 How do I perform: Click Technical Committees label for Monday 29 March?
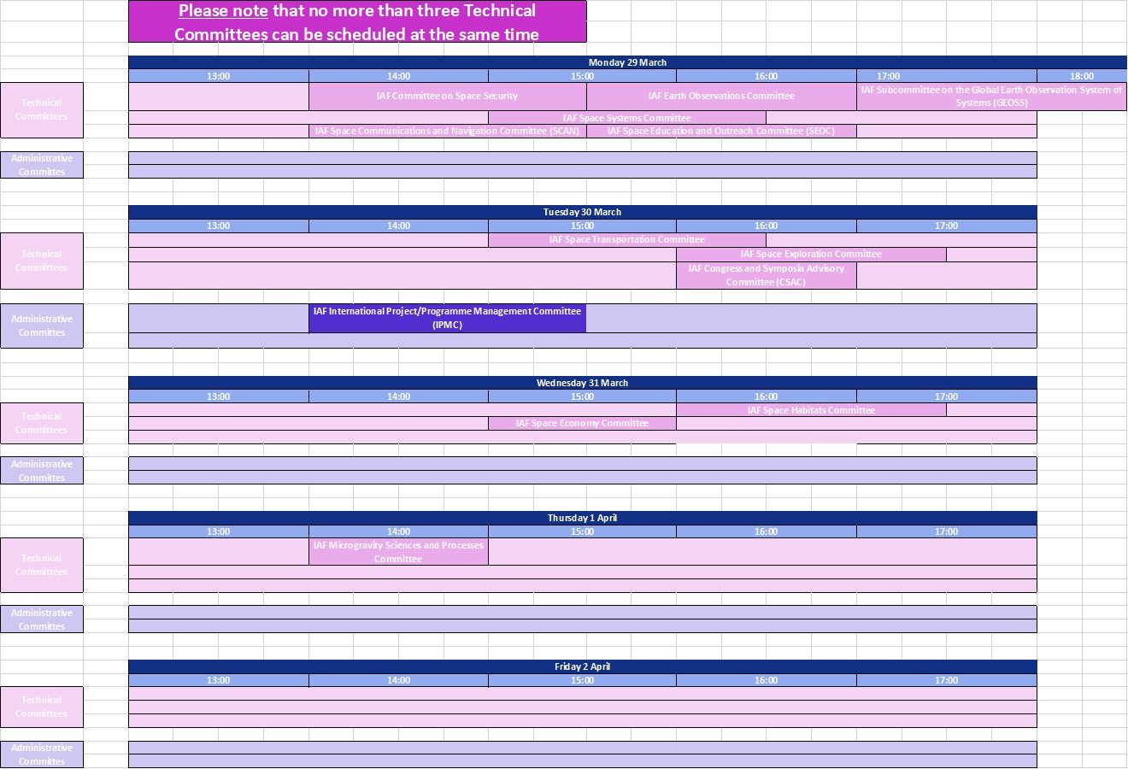[x=42, y=110]
